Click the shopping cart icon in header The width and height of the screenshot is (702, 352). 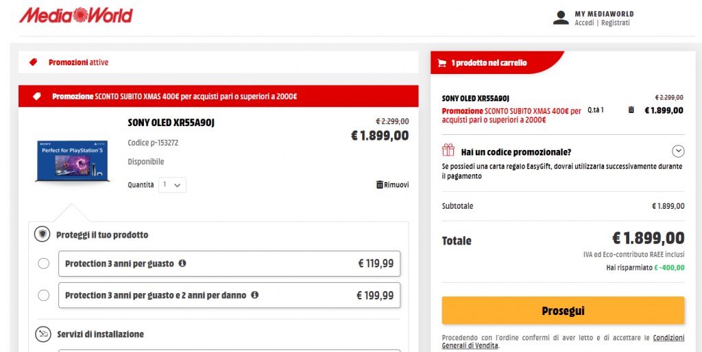[x=442, y=63]
